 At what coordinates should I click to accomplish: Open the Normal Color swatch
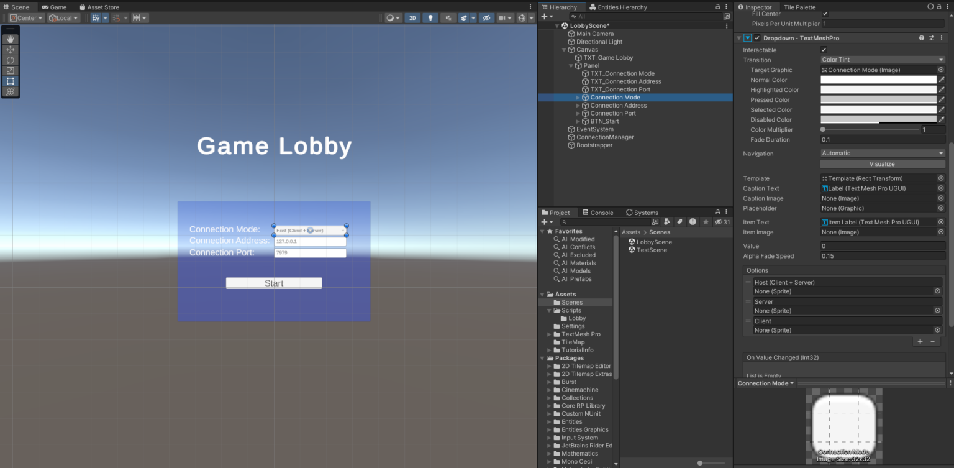coord(878,80)
